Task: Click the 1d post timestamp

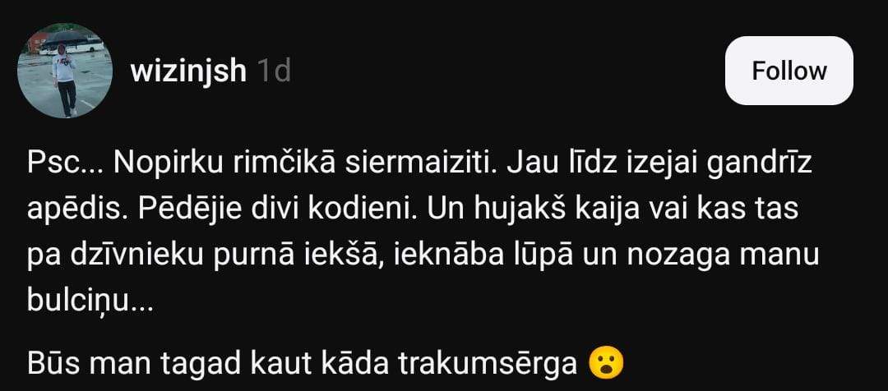Action: point(274,71)
